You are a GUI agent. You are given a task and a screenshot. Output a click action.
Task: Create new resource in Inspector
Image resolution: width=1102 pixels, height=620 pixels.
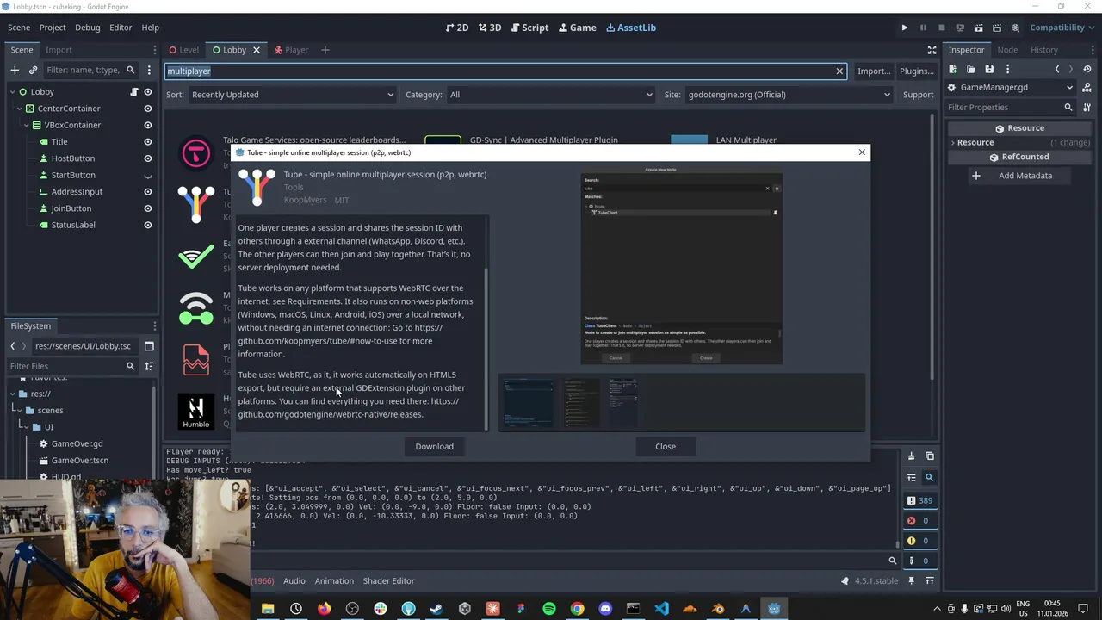coord(953,69)
